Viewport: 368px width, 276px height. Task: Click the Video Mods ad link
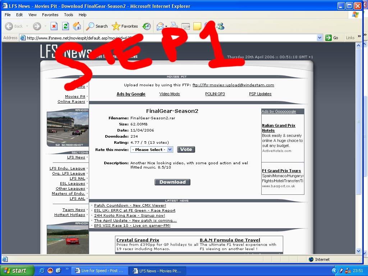(x=170, y=94)
